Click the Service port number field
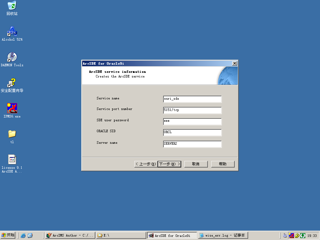The height and width of the screenshot is (240, 320). (x=192, y=110)
